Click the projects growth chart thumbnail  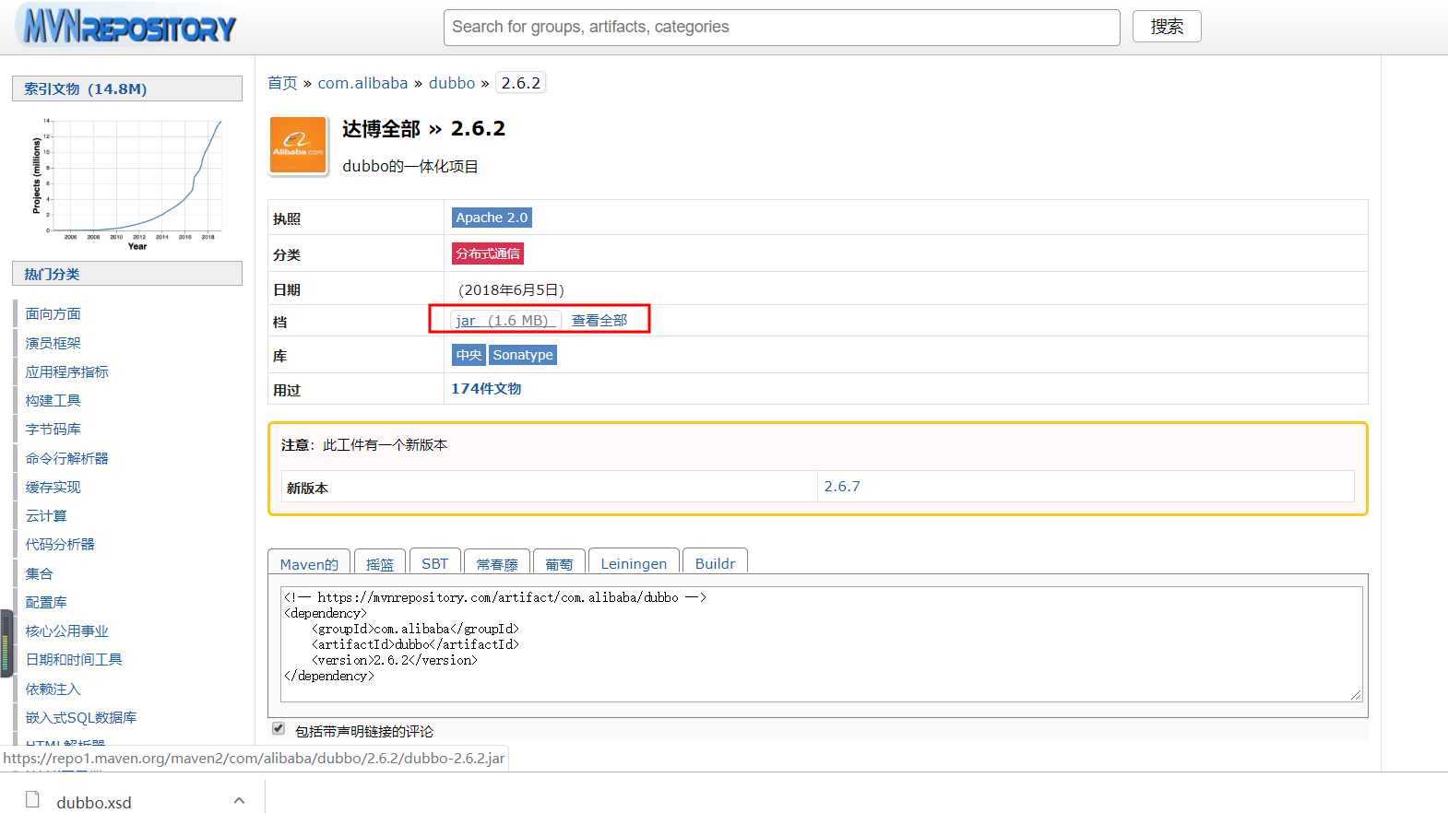click(127, 183)
